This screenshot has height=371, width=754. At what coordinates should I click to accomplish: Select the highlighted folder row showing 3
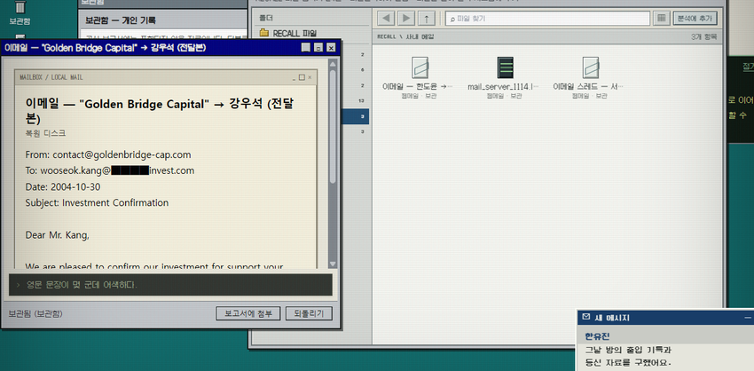click(x=355, y=116)
